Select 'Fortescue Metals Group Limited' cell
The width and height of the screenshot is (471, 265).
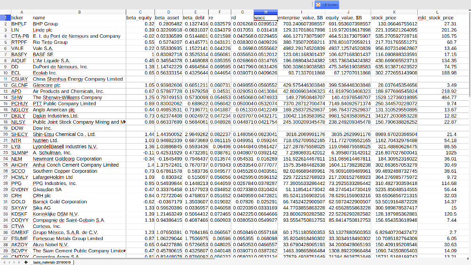point(79,239)
